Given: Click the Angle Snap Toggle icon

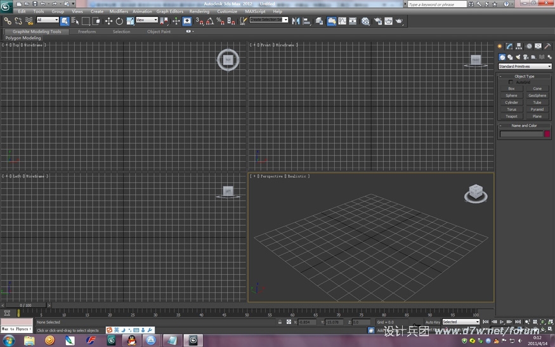Looking at the screenshot, I should pyautogui.click(x=210, y=21).
